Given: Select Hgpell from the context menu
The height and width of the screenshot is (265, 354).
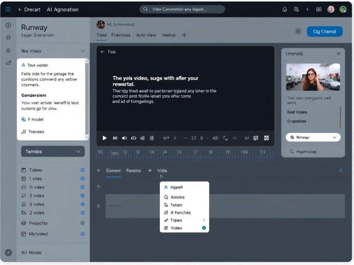Looking at the screenshot, I should tap(178, 187).
